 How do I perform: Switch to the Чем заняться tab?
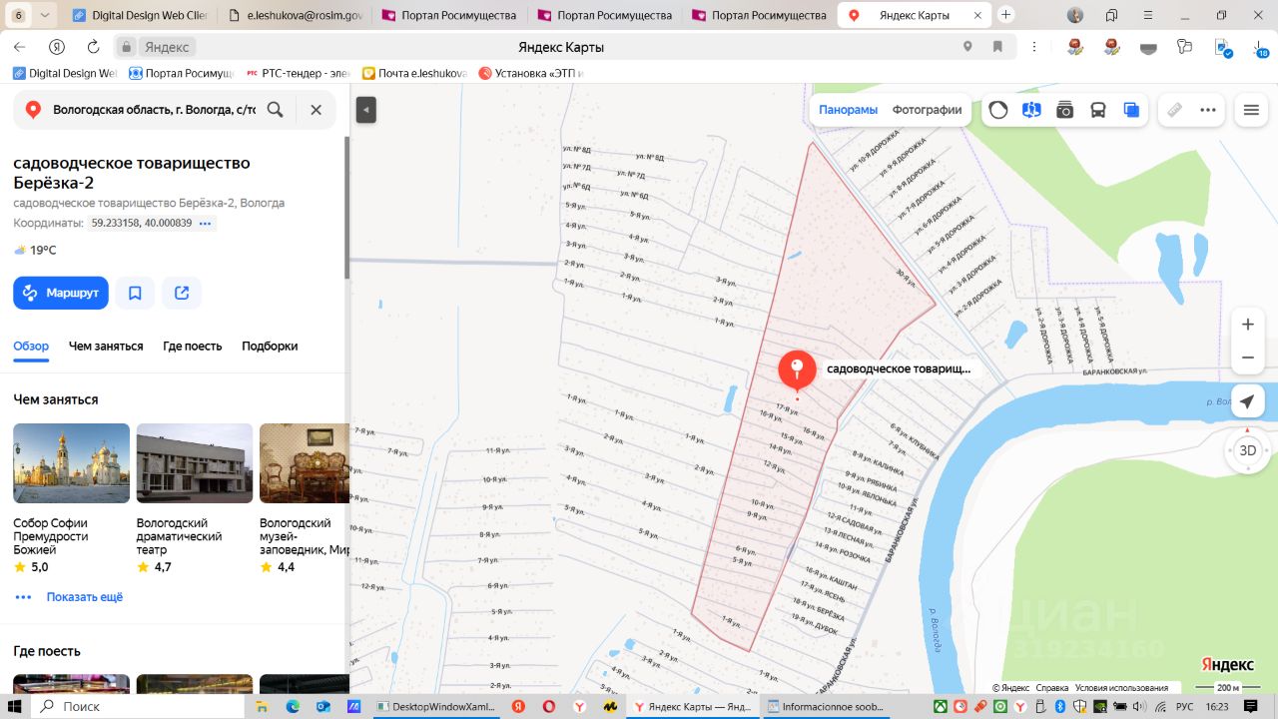(106, 346)
